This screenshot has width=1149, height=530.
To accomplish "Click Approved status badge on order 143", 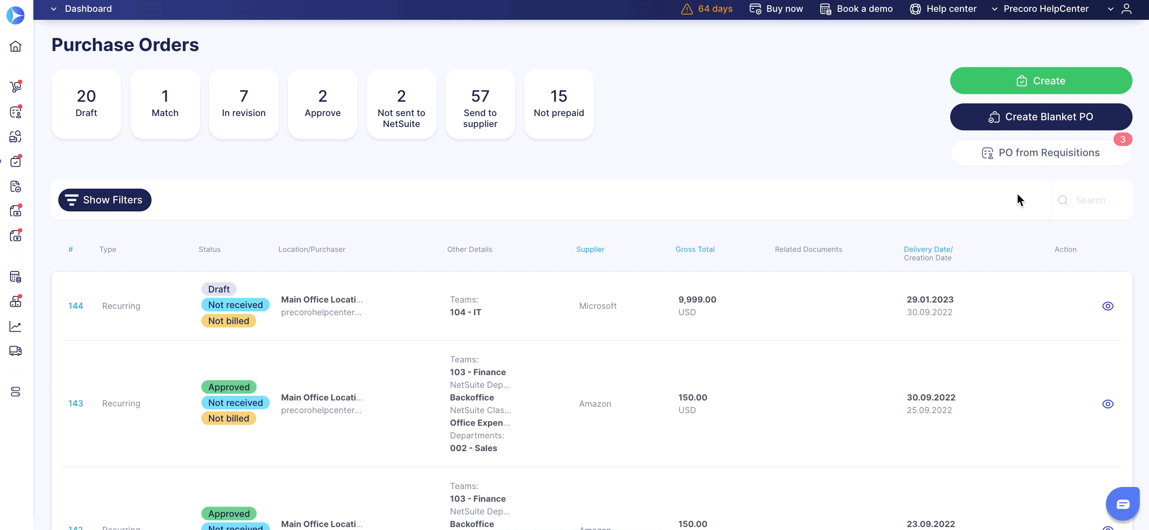I will pos(229,387).
